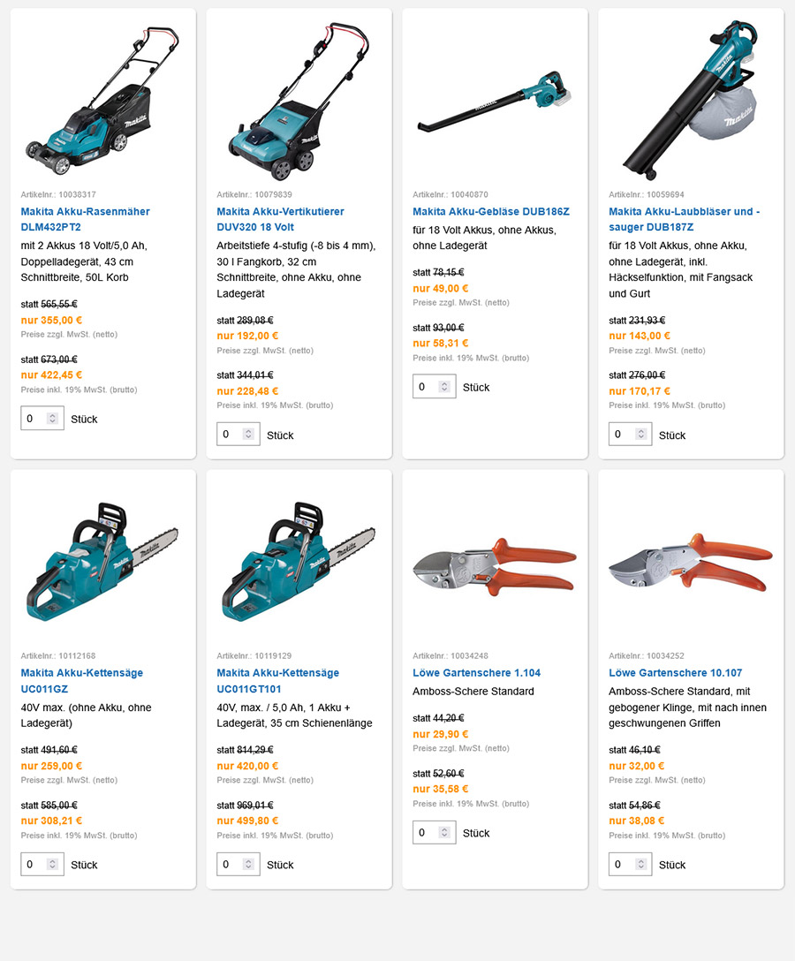Click the quantity stepper arrows for the Rasenmäher

53,419
